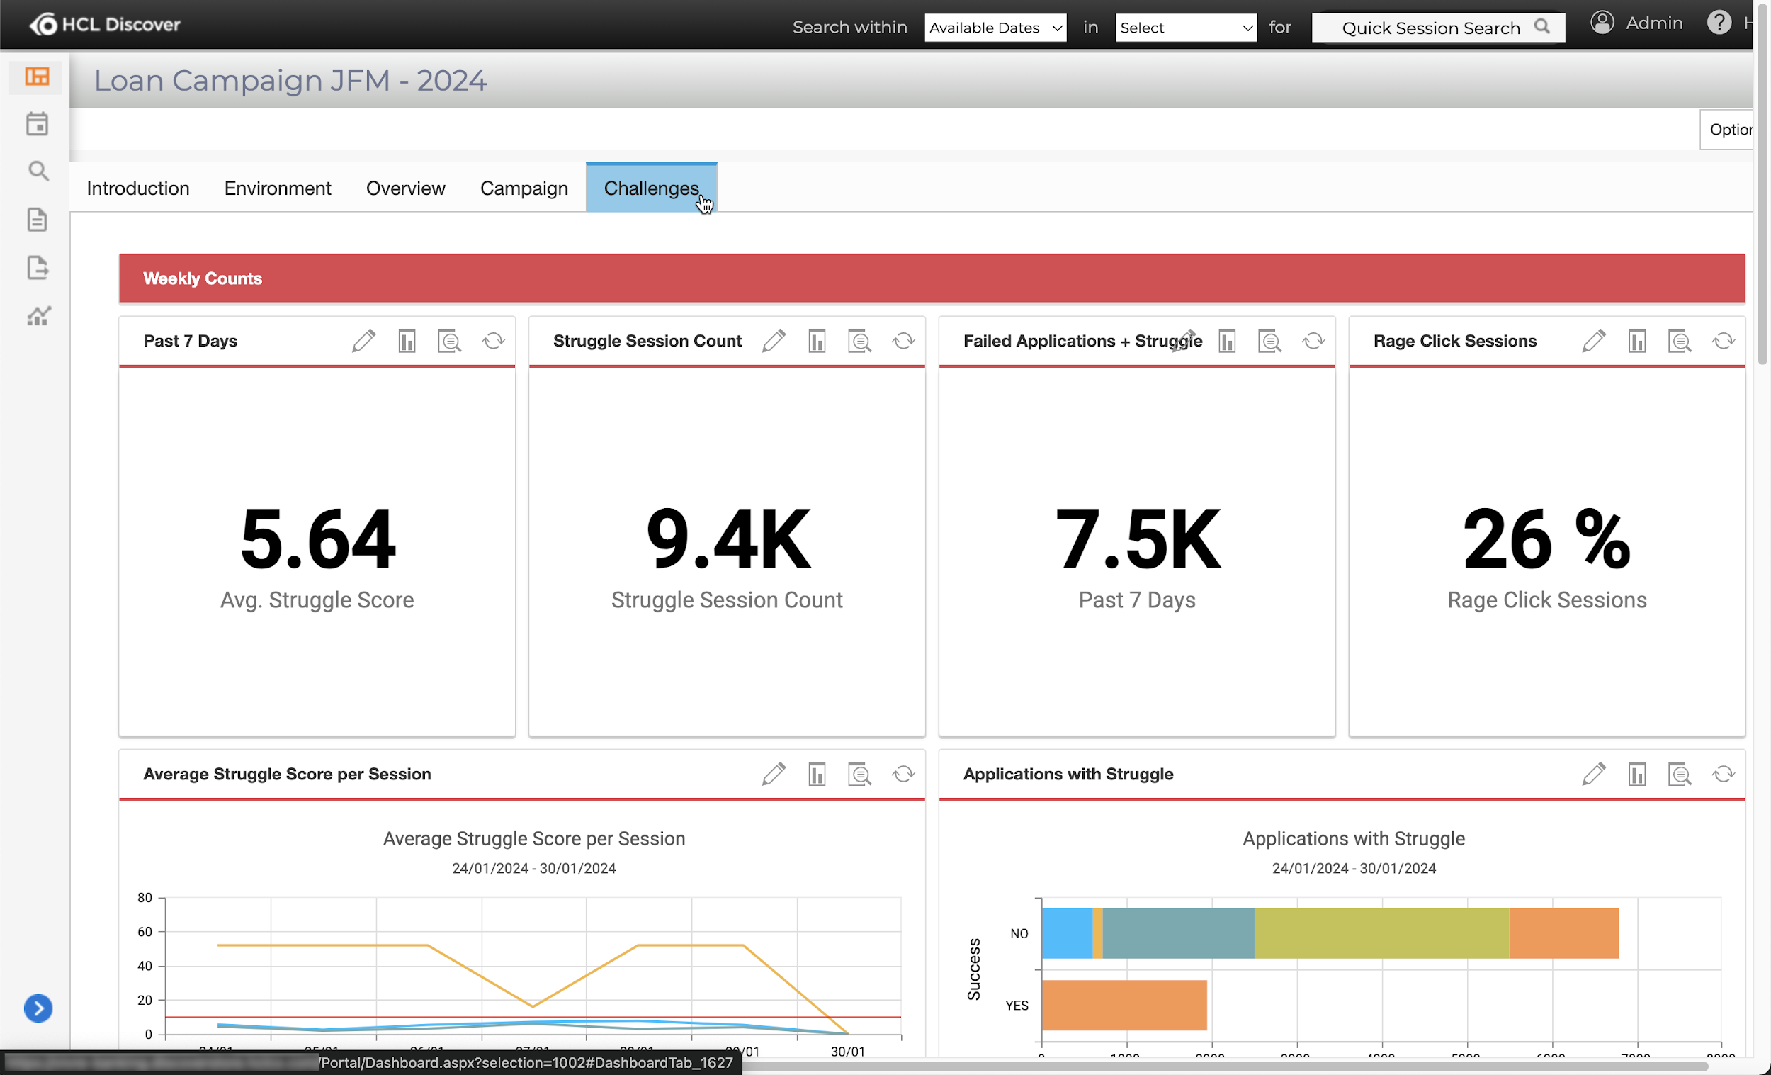This screenshot has height=1075, width=1771.
Task: Drill into Failed Applications + Struggle data
Action: (1270, 341)
